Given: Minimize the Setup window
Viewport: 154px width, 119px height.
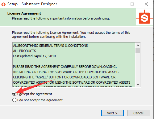Looking at the screenshot, I should 118,4.
